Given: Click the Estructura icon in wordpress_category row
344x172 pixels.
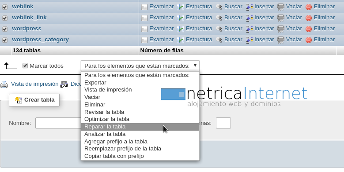Looking at the screenshot, I should point(181,40).
